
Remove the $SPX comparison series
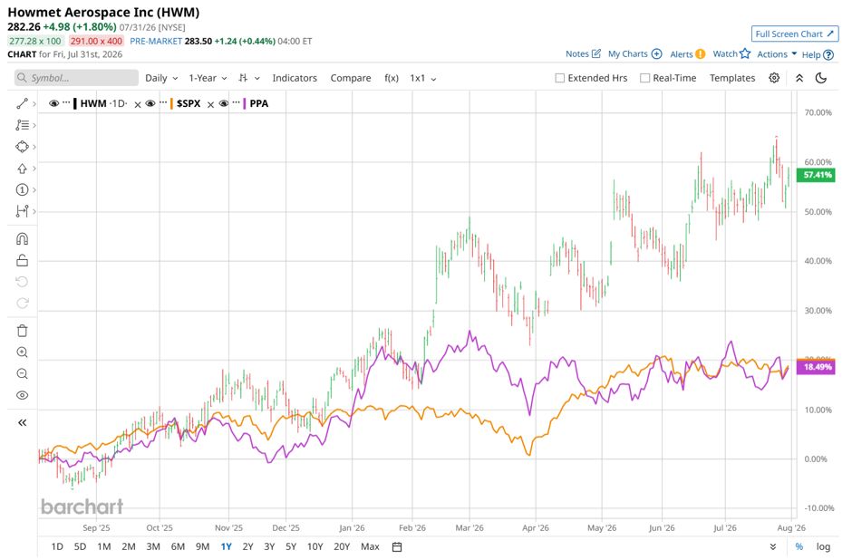[x=210, y=104]
